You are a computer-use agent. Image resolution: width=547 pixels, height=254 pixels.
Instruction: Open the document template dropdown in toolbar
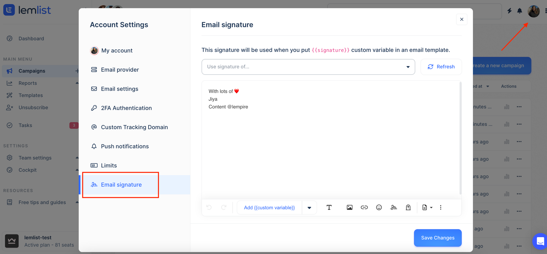427,208
